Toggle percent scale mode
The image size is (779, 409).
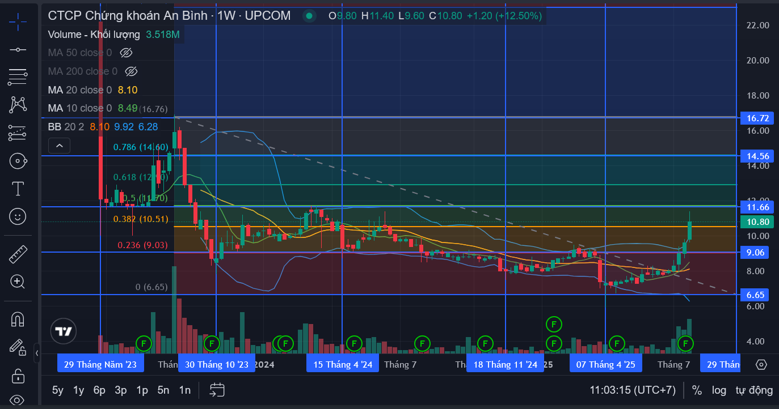(x=697, y=390)
